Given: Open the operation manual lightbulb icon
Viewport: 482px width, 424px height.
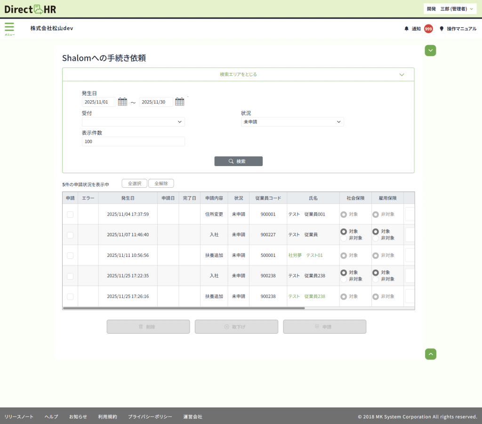Looking at the screenshot, I should 442,29.
